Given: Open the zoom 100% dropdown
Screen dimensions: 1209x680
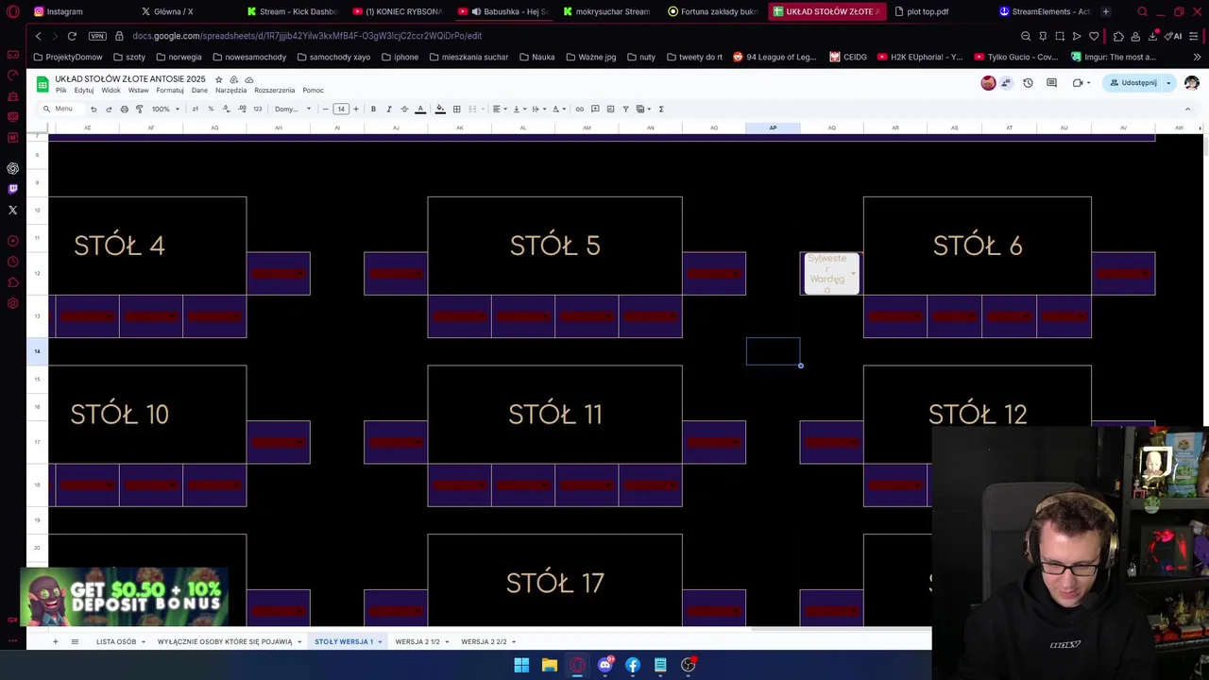Looking at the screenshot, I should tap(166, 109).
